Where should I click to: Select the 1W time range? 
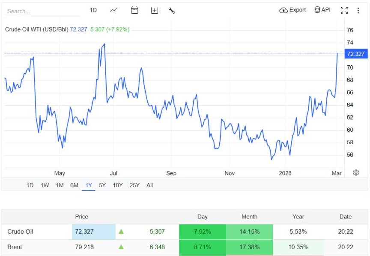pyautogui.click(x=45, y=185)
